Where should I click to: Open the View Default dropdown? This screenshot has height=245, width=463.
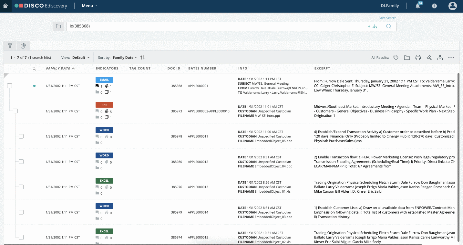pyautogui.click(x=81, y=58)
